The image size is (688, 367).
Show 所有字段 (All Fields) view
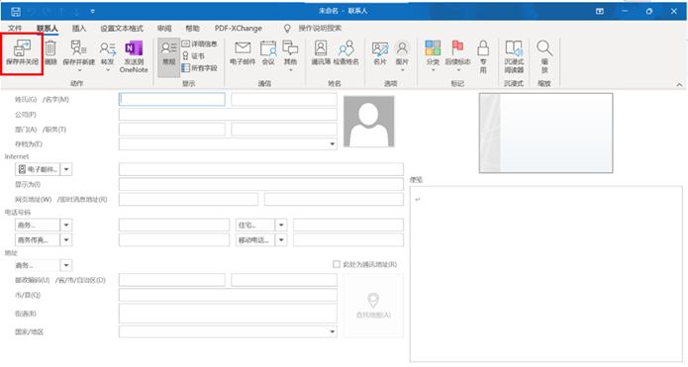click(x=200, y=68)
